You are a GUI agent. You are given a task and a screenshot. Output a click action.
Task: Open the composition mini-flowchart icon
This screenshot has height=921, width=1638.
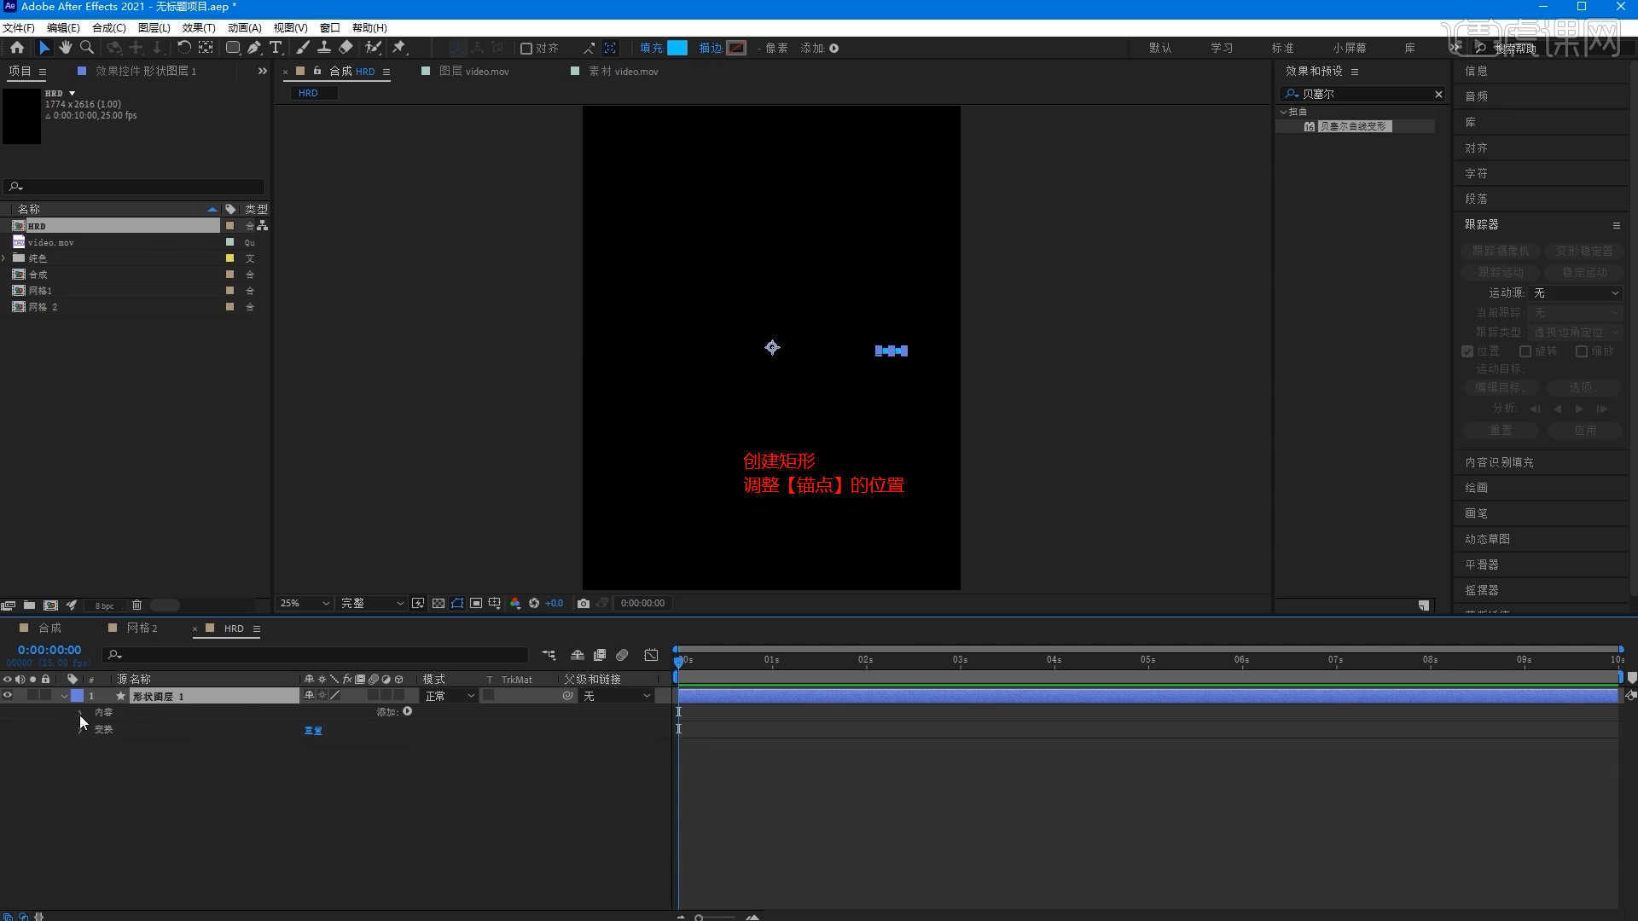(549, 655)
